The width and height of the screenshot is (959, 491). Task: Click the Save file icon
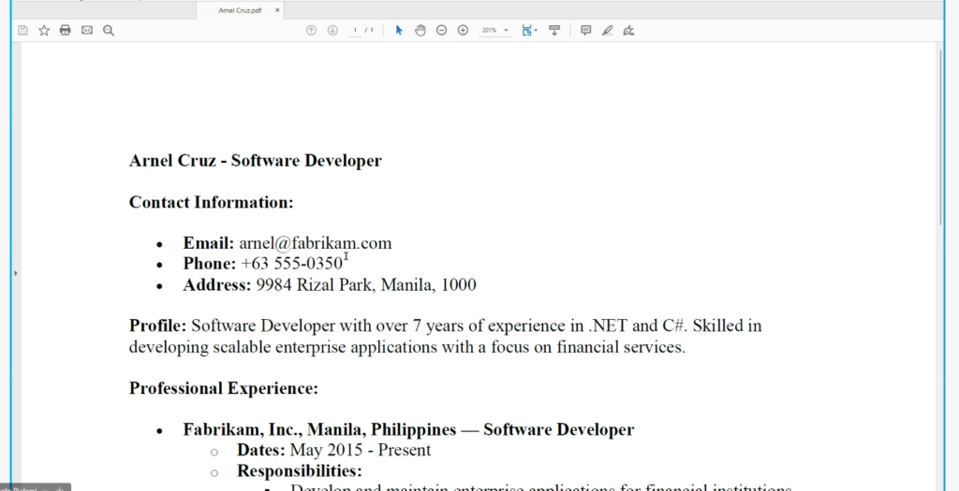22,31
